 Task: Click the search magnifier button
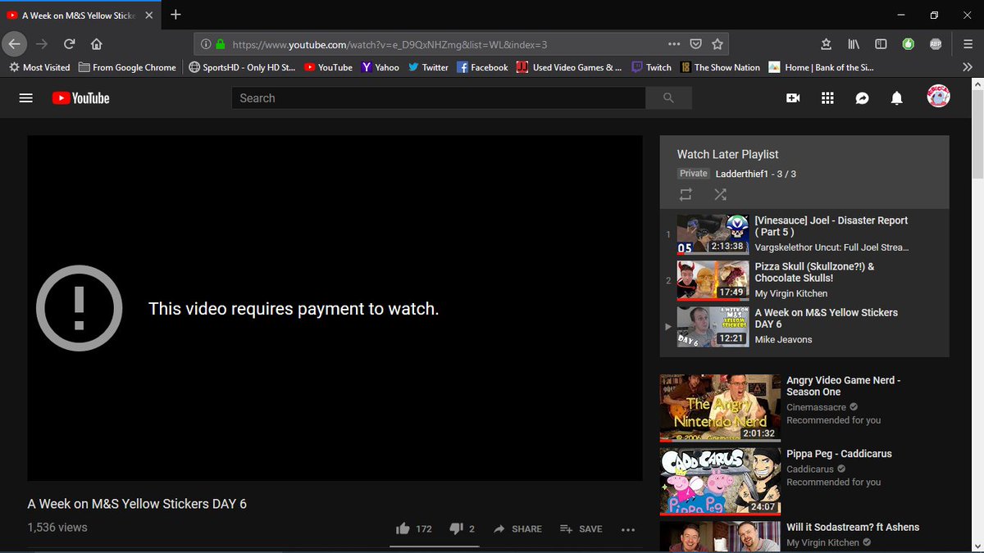[x=668, y=98]
